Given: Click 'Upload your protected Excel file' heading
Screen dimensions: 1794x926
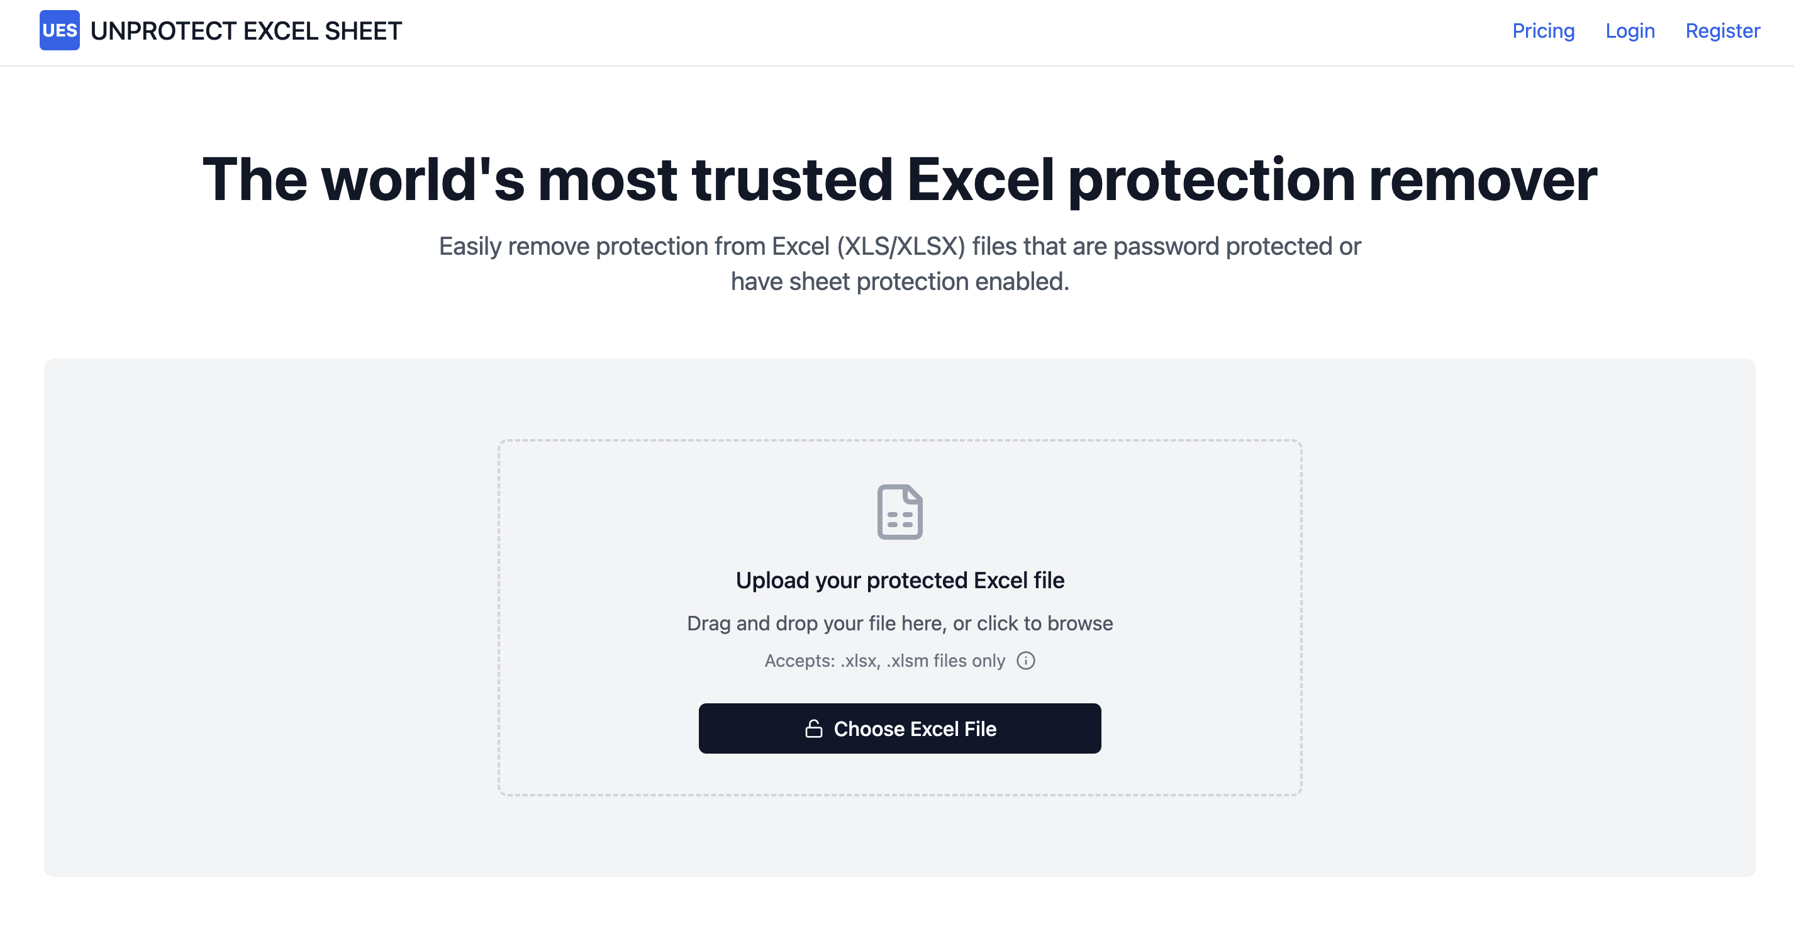Looking at the screenshot, I should (899, 579).
